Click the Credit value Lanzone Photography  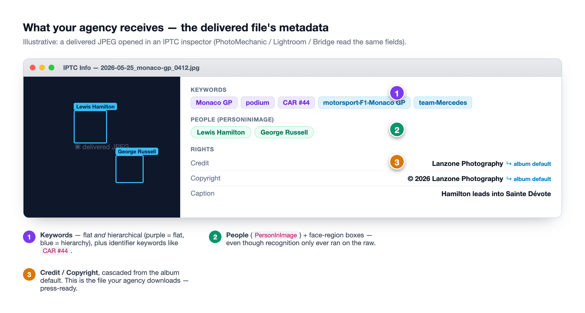click(467, 164)
